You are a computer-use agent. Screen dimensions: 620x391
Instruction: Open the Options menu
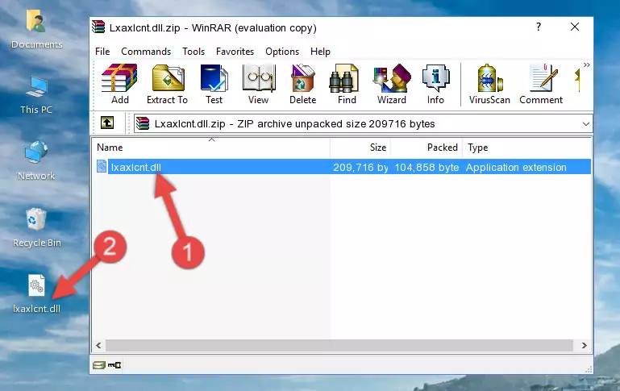pyautogui.click(x=282, y=52)
